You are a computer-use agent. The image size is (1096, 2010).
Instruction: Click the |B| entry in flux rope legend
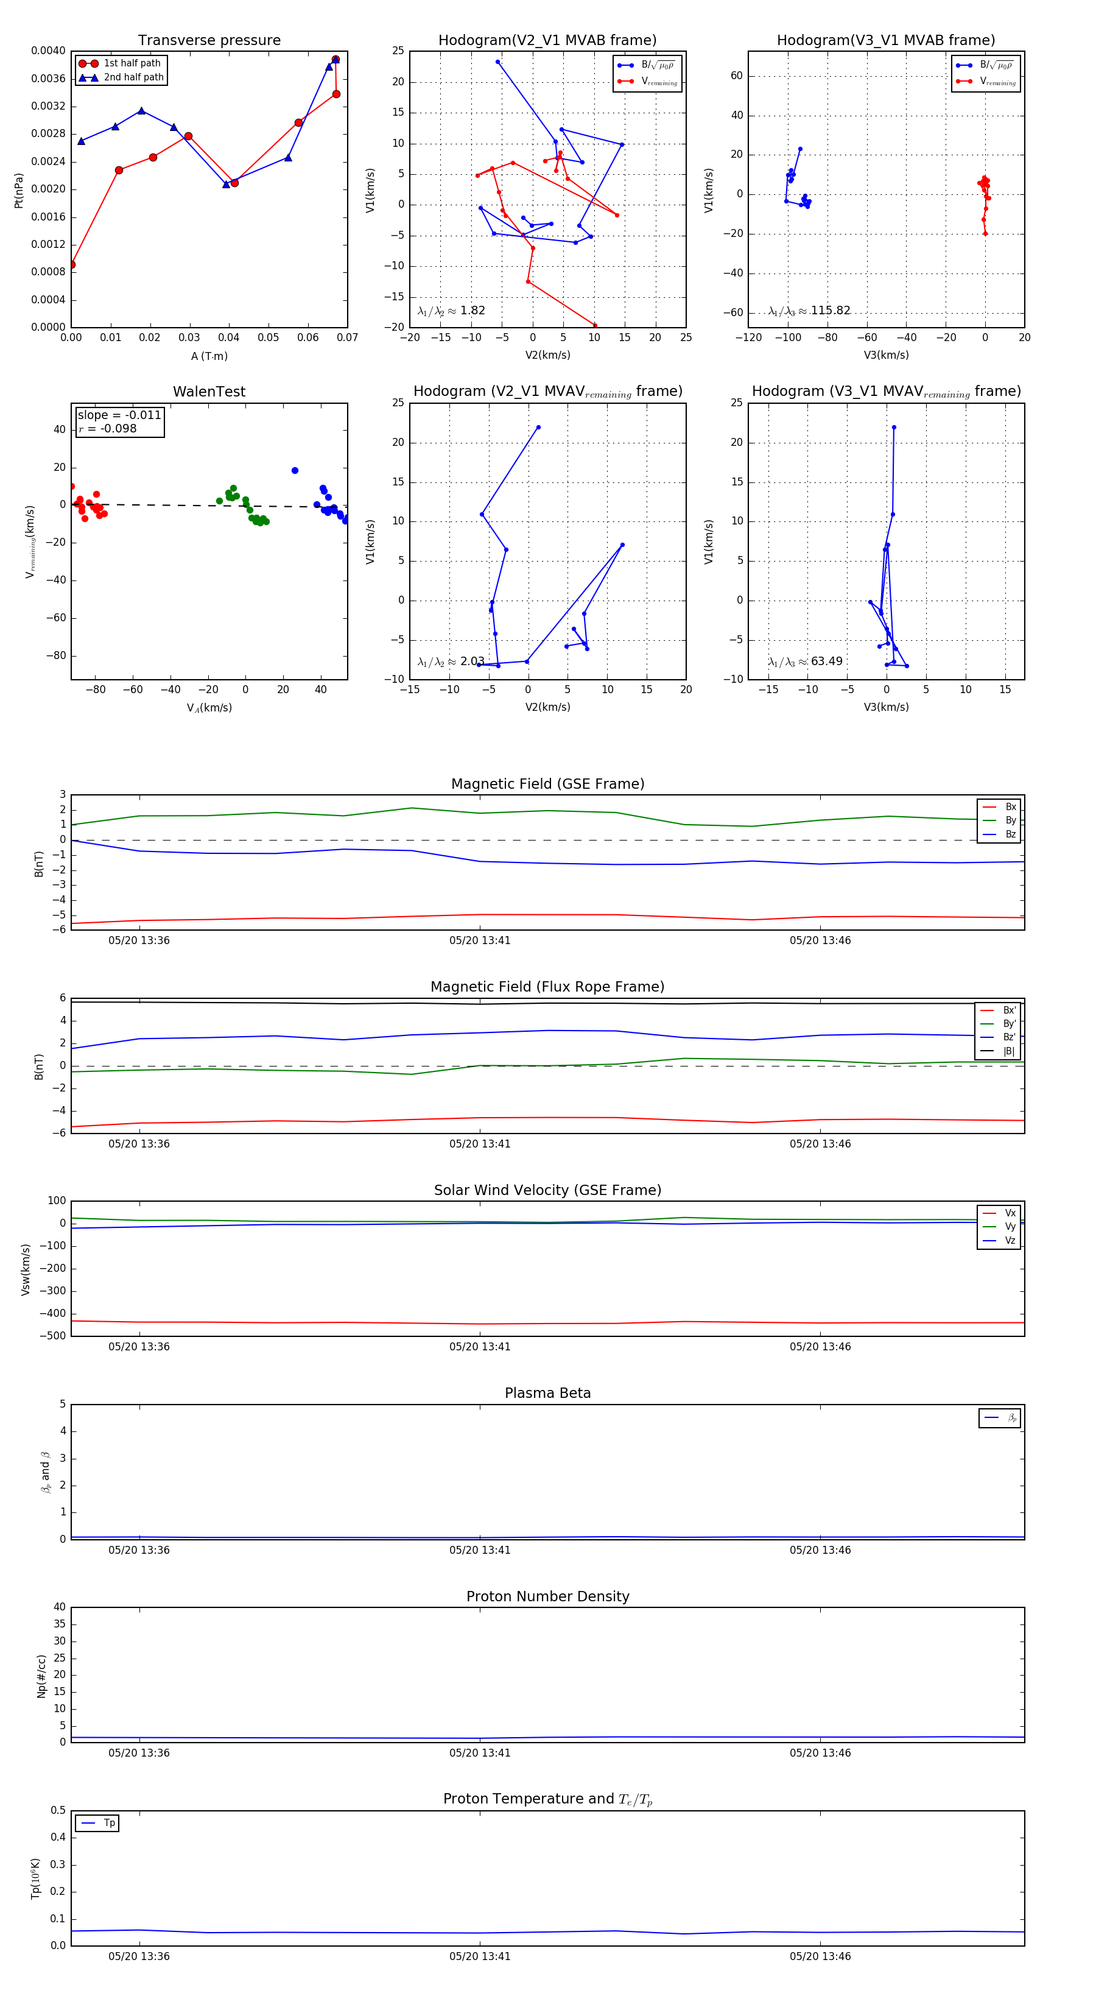click(998, 1051)
